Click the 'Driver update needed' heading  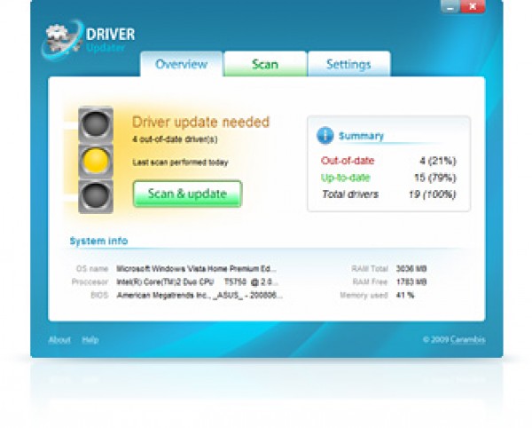click(x=200, y=122)
